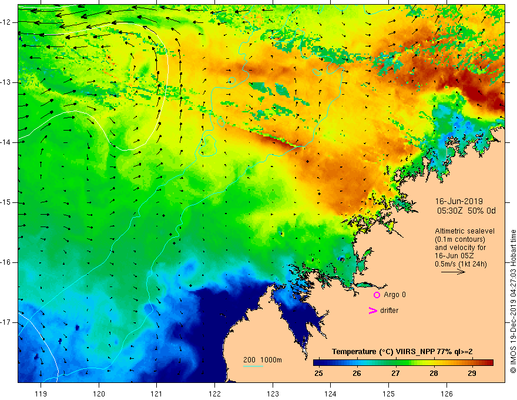This screenshot has width=517, height=400.
Task: Click the 'Argo 0' legend label
Action: pyautogui.click(x=395, y=295)
